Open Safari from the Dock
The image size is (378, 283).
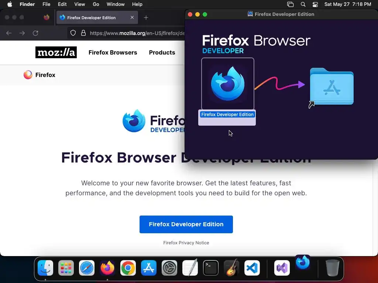click(x=86, y=268)
